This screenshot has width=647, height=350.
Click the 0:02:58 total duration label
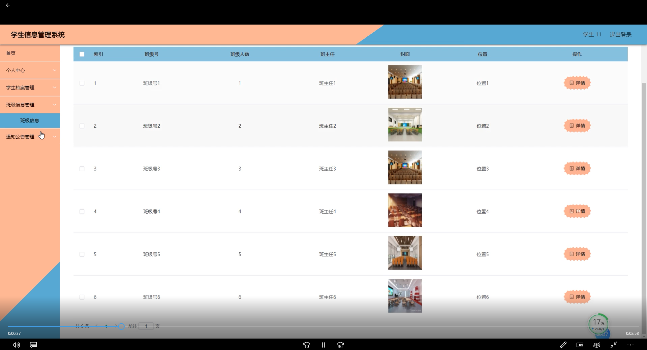coord(632,334)
